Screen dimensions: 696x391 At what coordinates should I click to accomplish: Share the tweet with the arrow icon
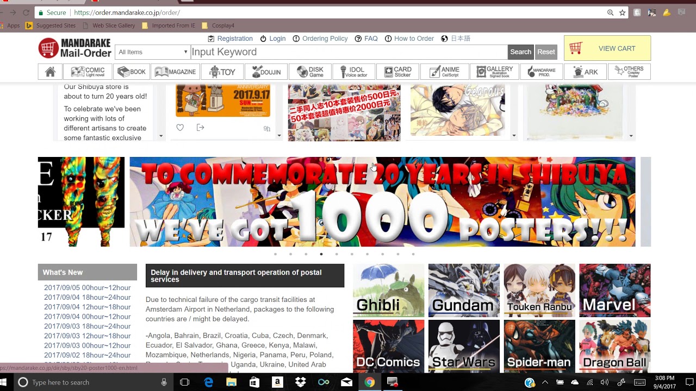[x=200, y=128]
